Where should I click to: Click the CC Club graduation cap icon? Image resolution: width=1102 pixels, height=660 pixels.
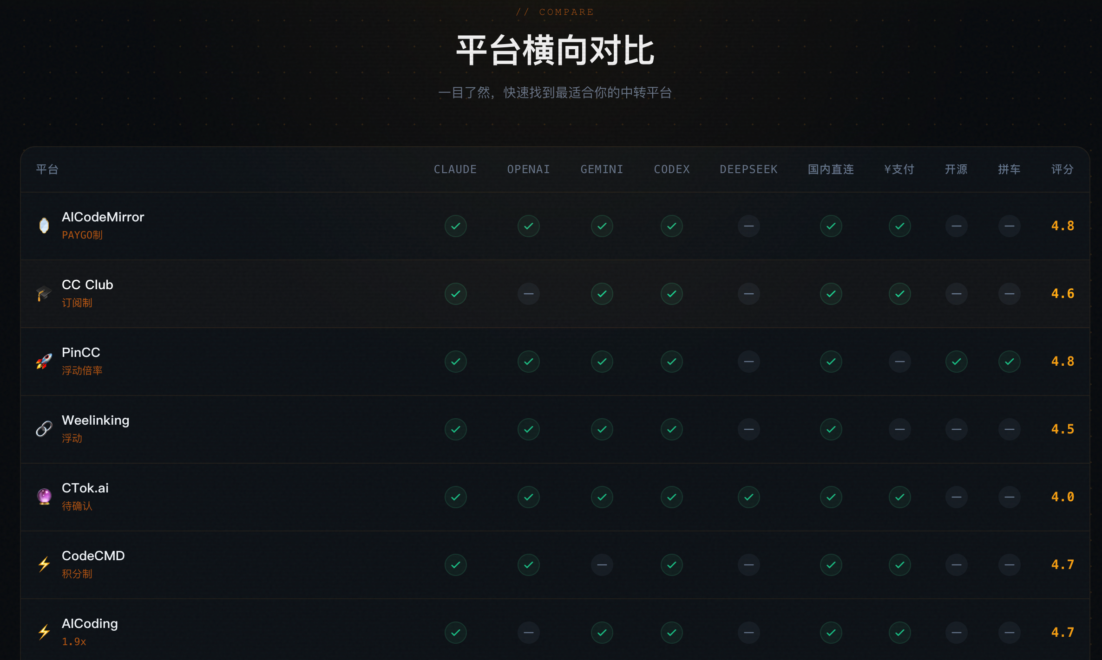point(43,293)
